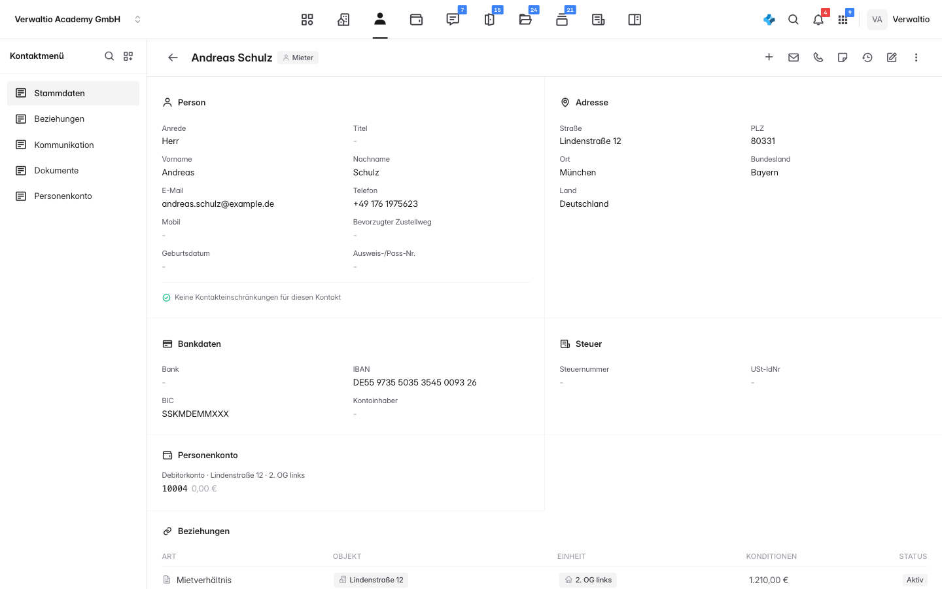Click the email andreas.schulz@example.de

coord(218,204)
